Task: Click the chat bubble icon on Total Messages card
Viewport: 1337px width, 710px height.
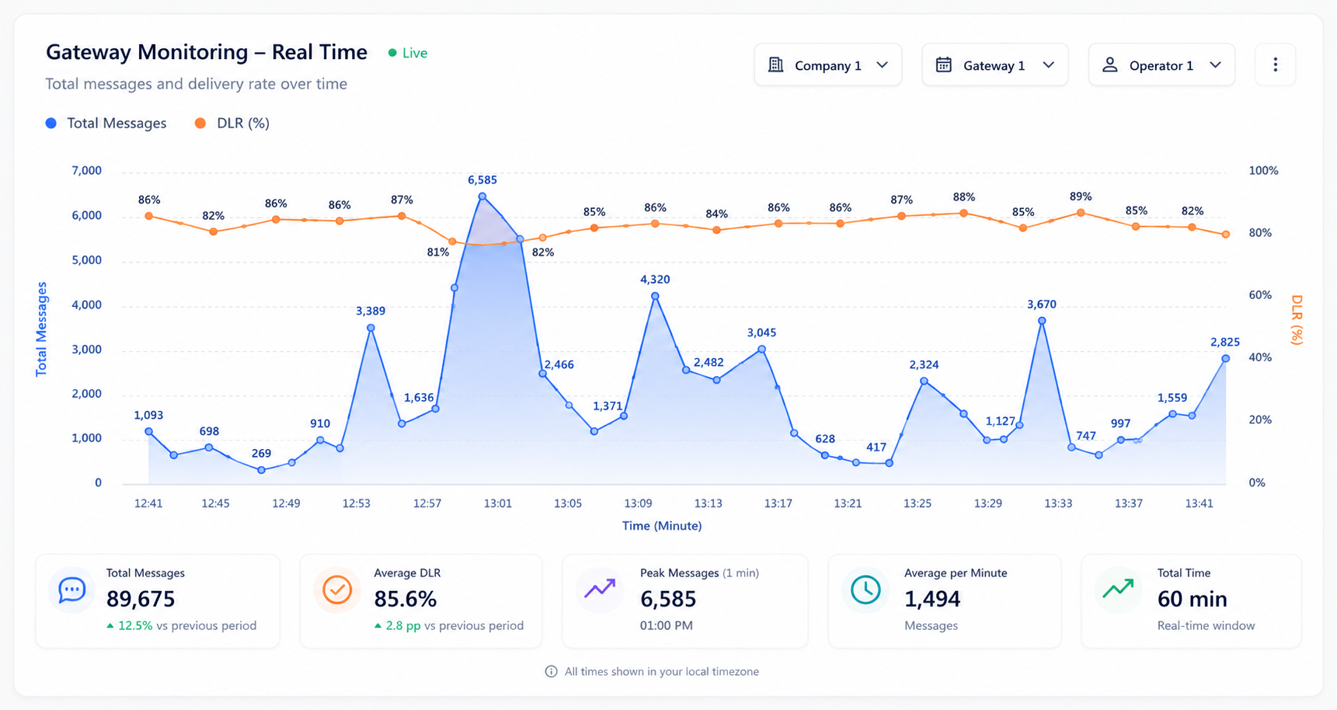Action: [71, 590]
